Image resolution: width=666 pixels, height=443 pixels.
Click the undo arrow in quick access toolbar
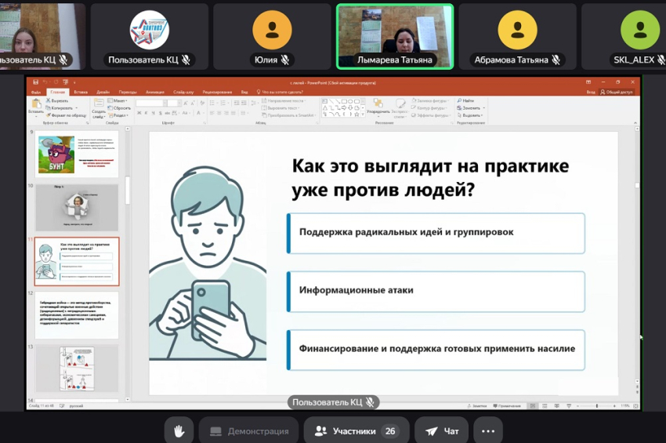(45, 82)
